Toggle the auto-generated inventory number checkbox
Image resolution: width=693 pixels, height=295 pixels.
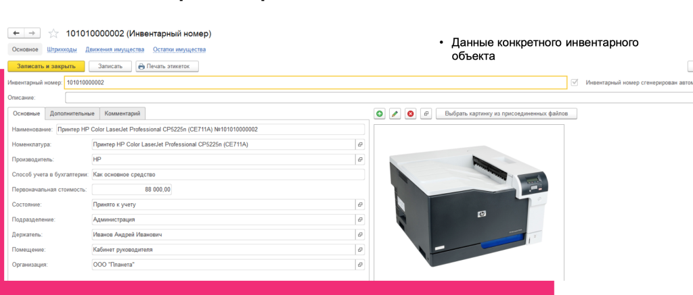(x=575, y=83)
